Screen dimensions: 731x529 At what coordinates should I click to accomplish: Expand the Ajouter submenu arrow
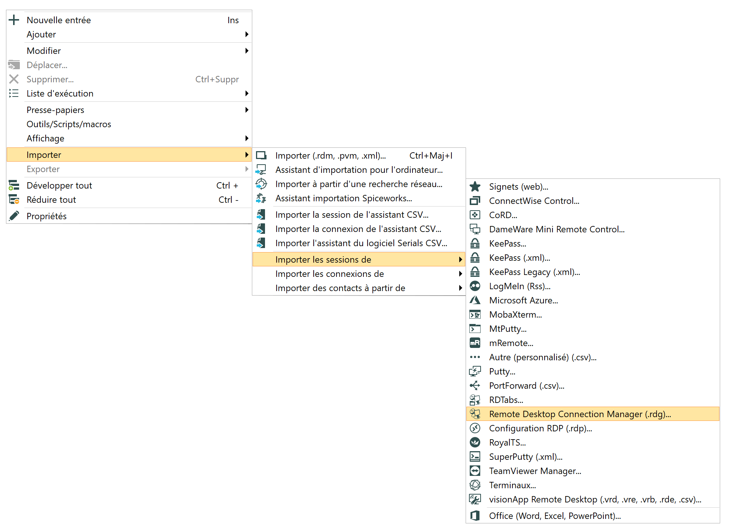coord(247,34)
